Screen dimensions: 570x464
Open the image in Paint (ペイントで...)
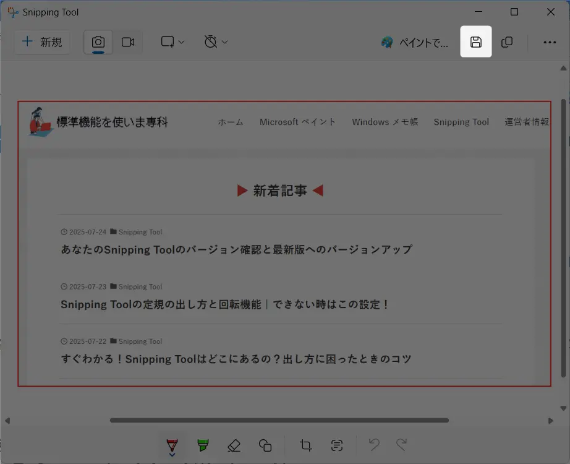tap(415, 43)
